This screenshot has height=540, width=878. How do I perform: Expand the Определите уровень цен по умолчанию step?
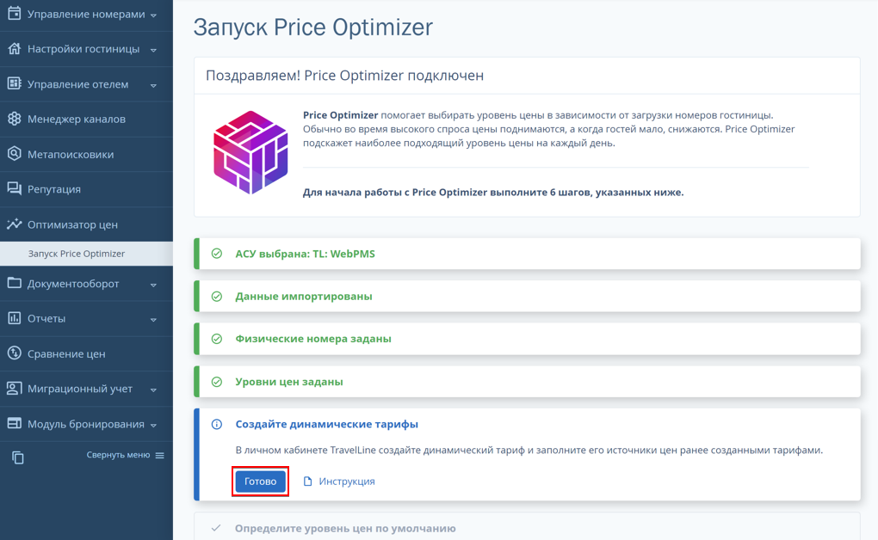click(x=527, y=526)
